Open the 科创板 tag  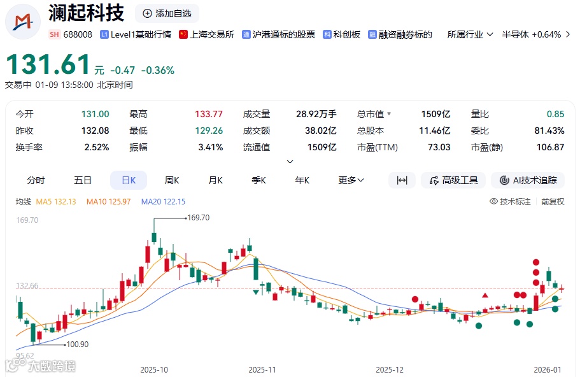341,34
